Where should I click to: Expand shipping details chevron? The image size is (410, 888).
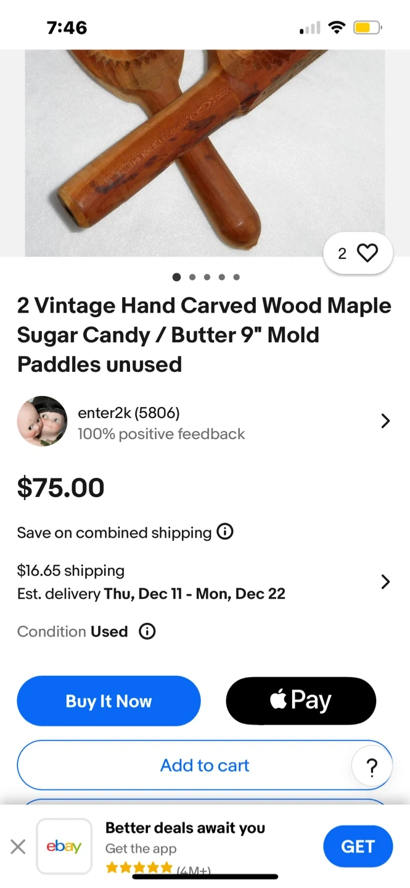point(385,582)
